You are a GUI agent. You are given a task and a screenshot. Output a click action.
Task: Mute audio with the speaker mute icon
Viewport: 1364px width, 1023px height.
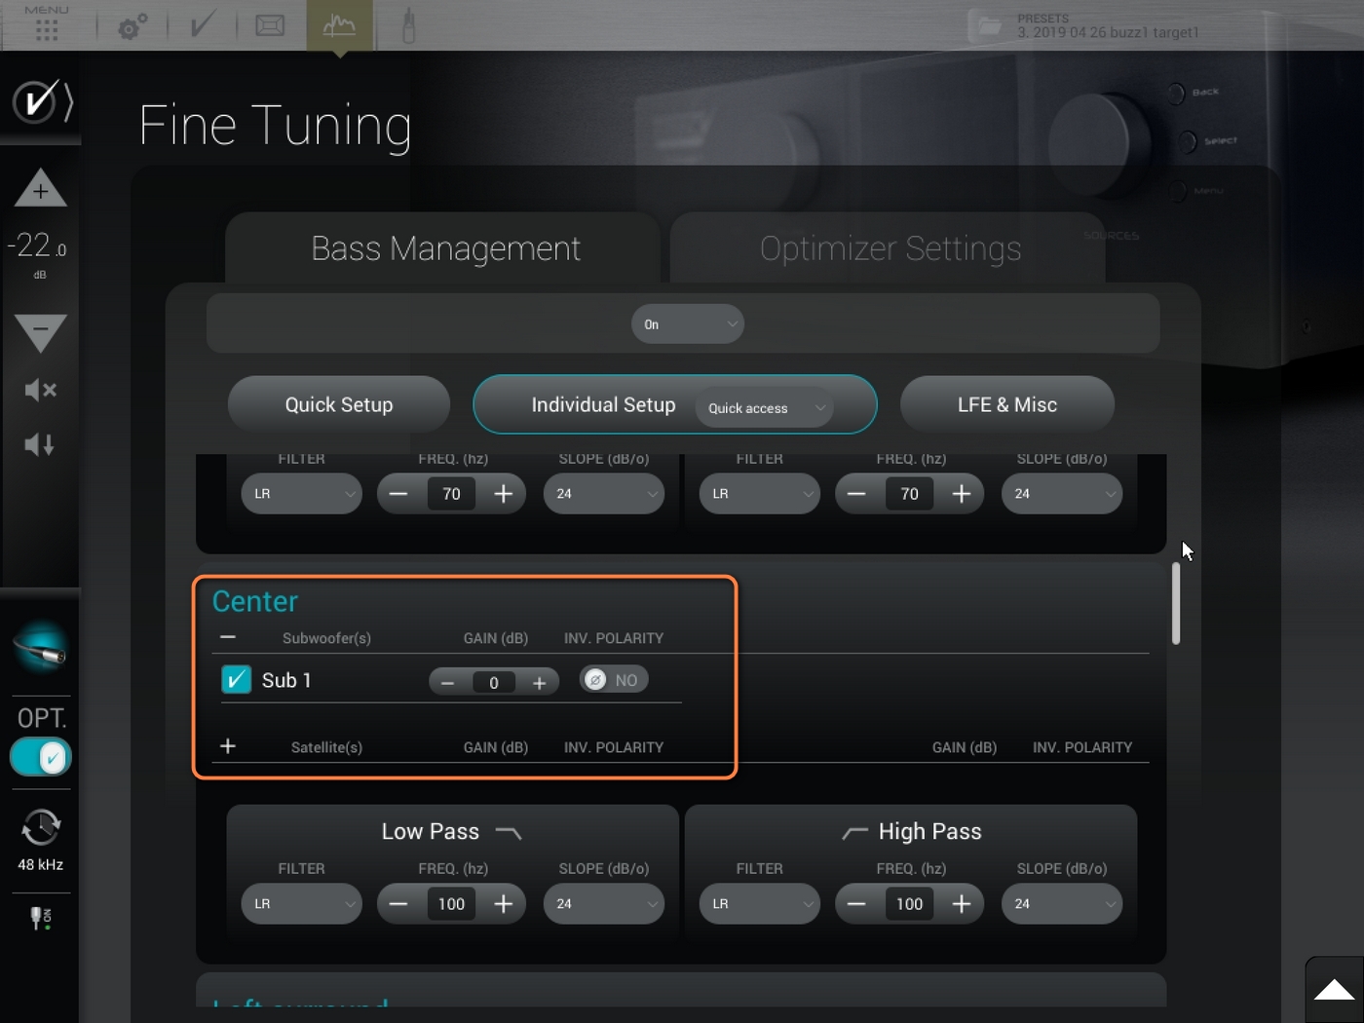coord(40,391)
